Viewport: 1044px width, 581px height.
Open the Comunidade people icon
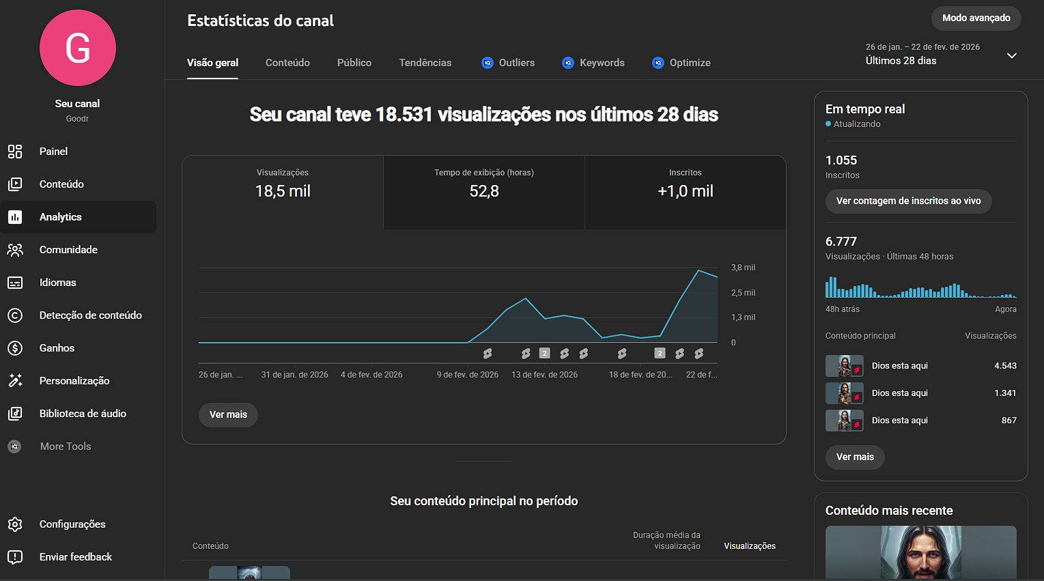click(x=15, y=250)
